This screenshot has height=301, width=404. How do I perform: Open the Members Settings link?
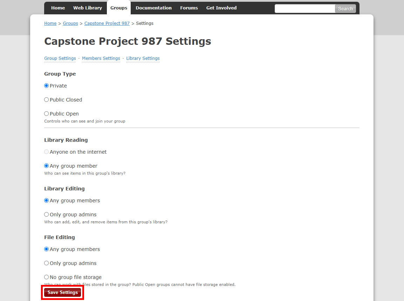(101, 58)
